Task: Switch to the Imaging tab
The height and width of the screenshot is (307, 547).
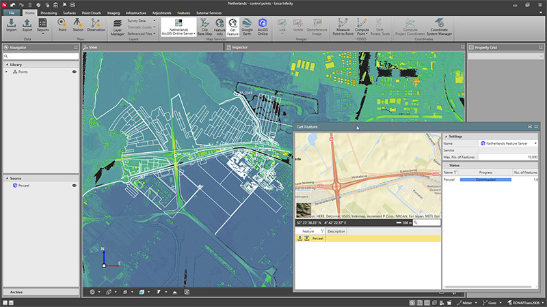Action: [114, 13]
